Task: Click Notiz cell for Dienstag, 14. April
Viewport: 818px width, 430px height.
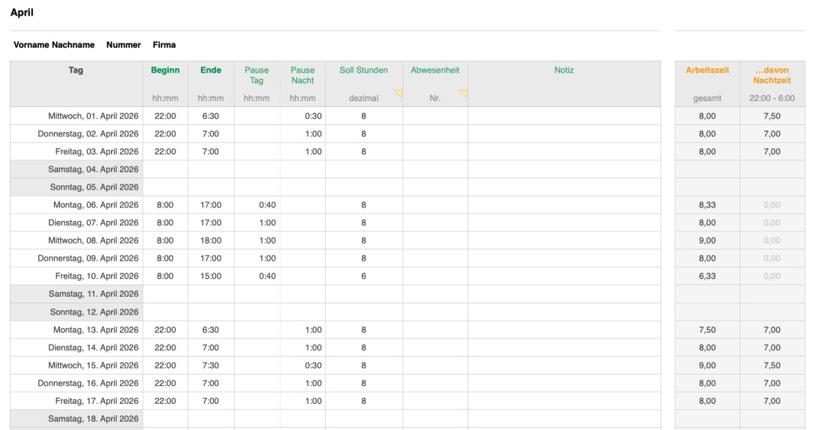Action: tap(564, 348)
